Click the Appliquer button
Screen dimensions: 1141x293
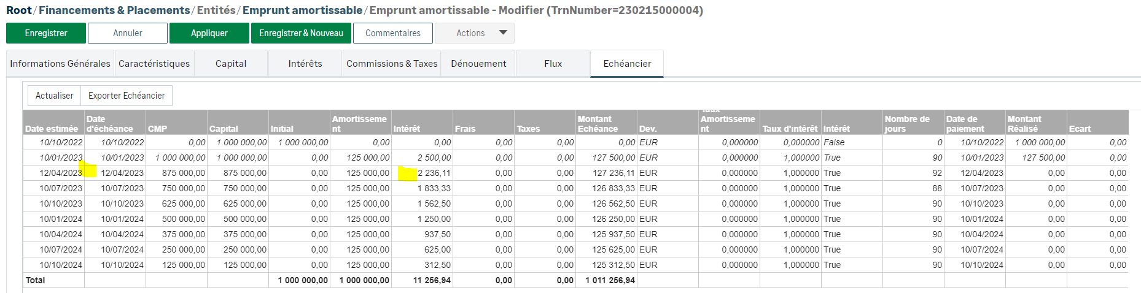209,33
